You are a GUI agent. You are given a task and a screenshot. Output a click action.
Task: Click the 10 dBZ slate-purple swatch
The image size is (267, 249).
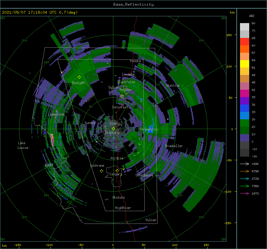pos(244,138)
